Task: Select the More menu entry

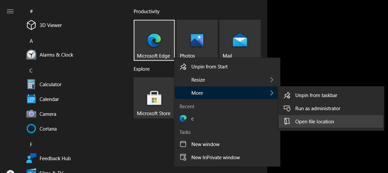Action: click(227, 93)
